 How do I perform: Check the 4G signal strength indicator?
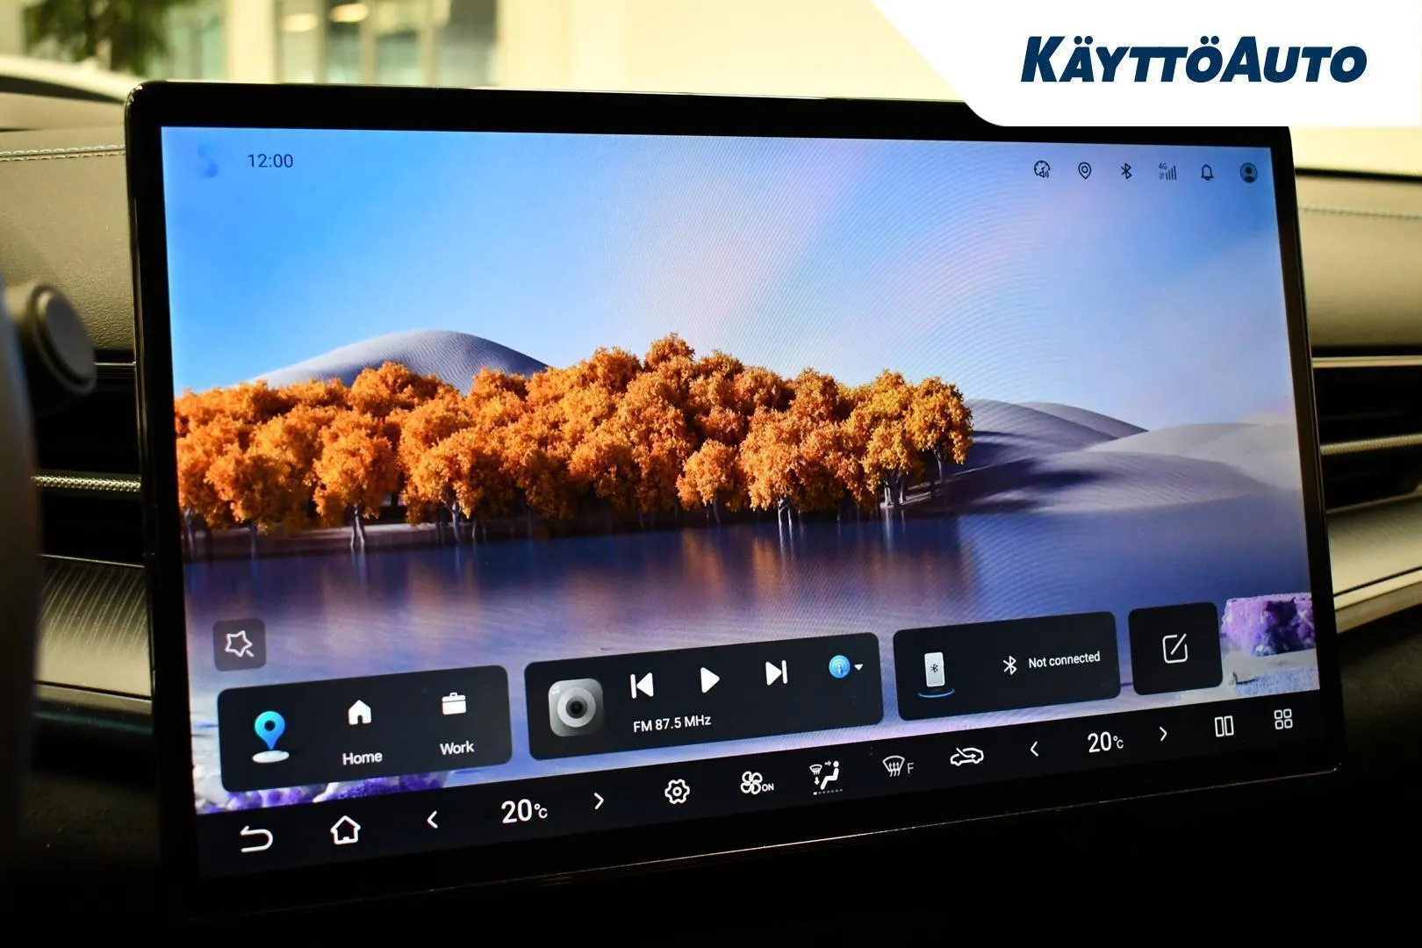tap(1167, 171)
